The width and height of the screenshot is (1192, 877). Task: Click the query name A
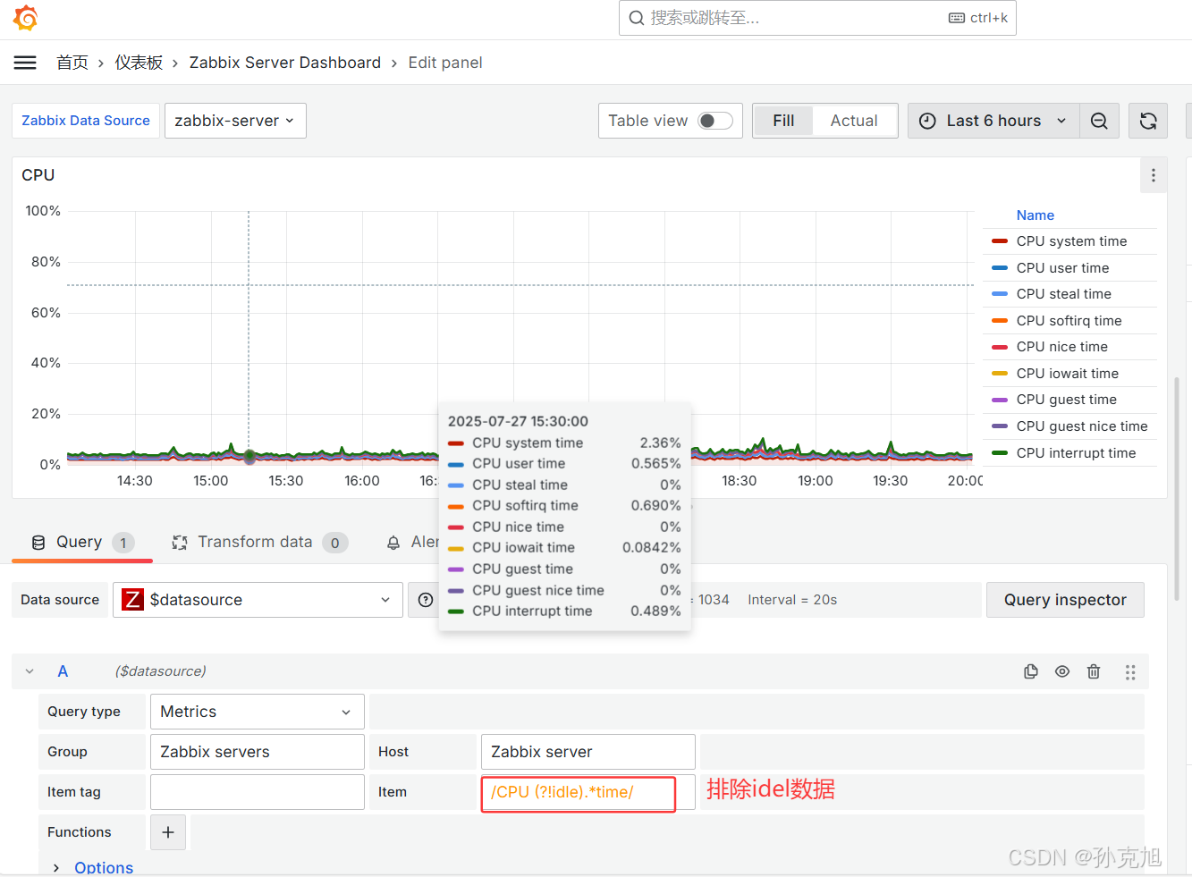point(63,671)
